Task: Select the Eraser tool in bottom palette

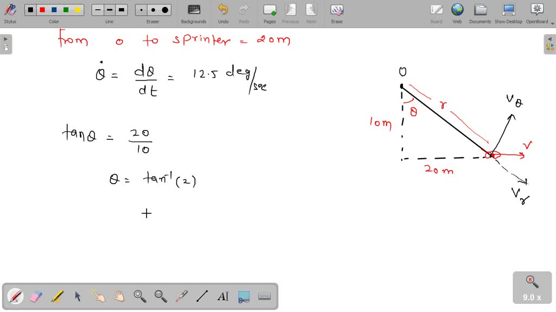Action: pos(36,296)
